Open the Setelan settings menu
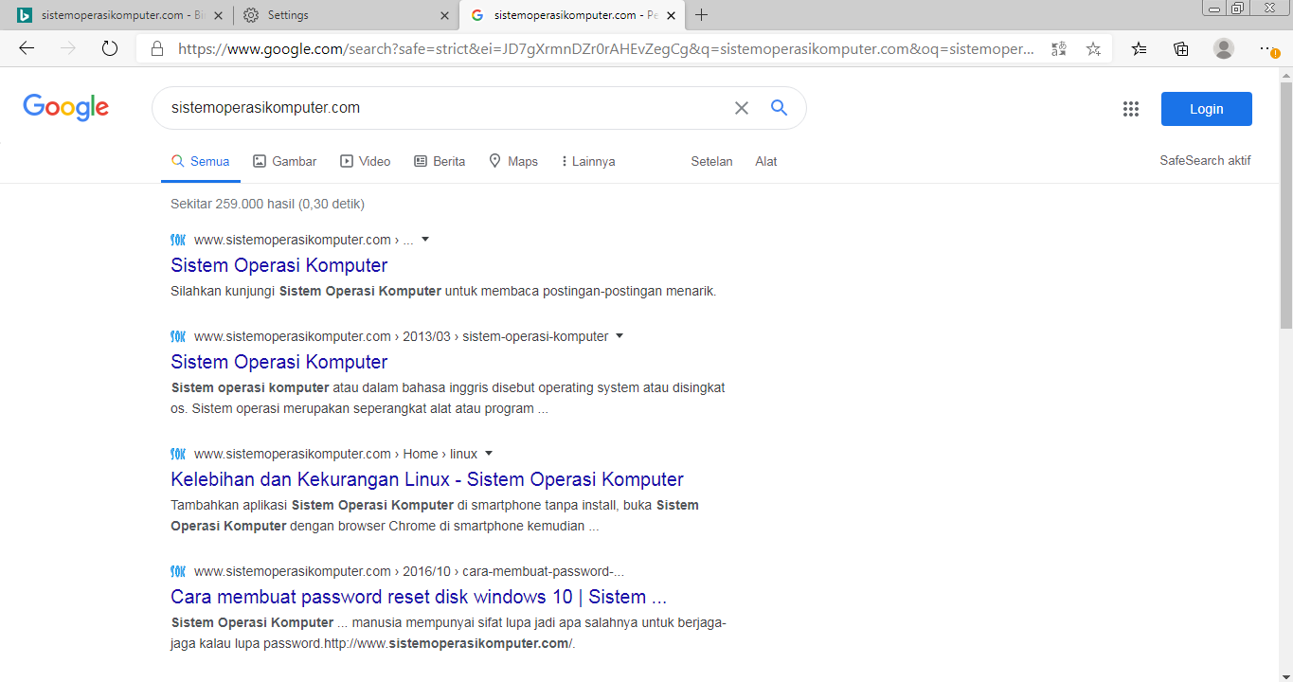 (712, 161)
